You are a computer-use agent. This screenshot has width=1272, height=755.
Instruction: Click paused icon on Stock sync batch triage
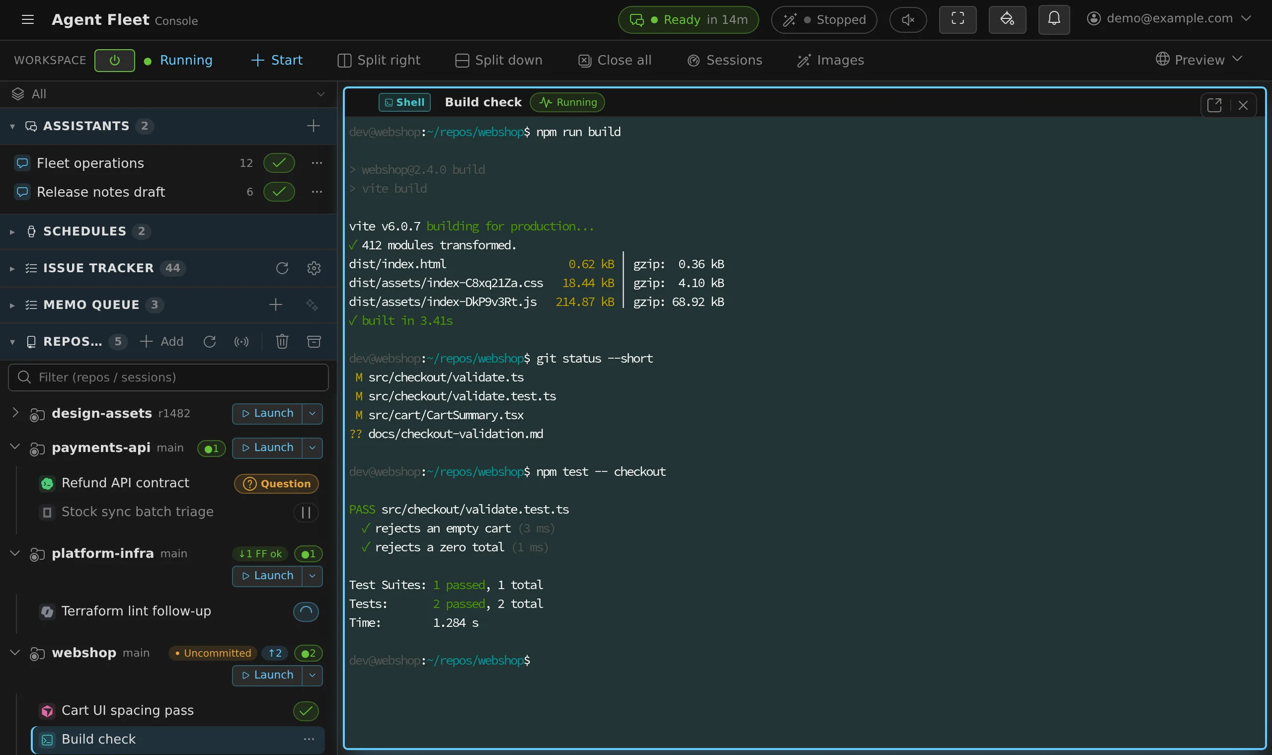click(x=306, y=512)
